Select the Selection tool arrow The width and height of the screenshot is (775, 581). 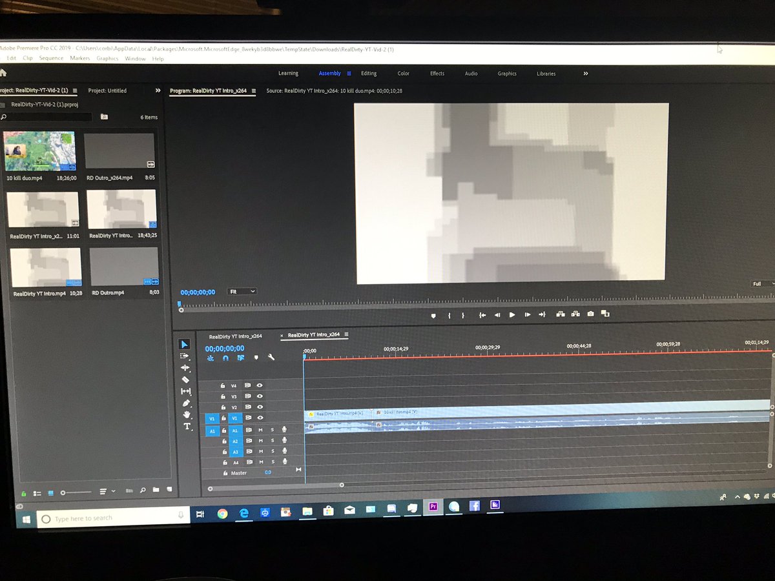tap(185, 344)
